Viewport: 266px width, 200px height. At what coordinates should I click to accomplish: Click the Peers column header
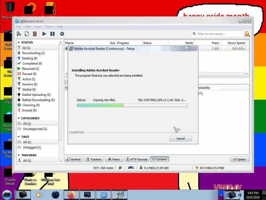(208, 43)
